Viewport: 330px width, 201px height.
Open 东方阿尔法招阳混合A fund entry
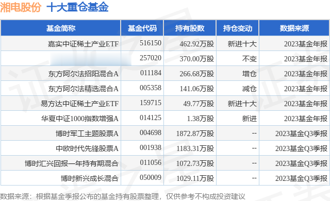84,74
